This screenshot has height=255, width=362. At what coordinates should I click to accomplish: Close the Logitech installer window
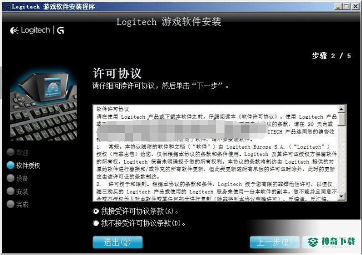355,7
